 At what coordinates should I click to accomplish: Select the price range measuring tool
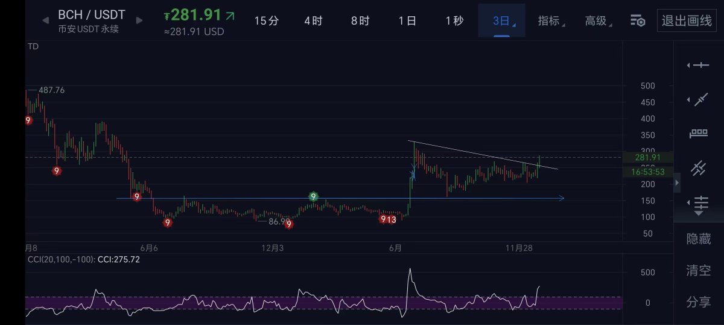[699, 134]
